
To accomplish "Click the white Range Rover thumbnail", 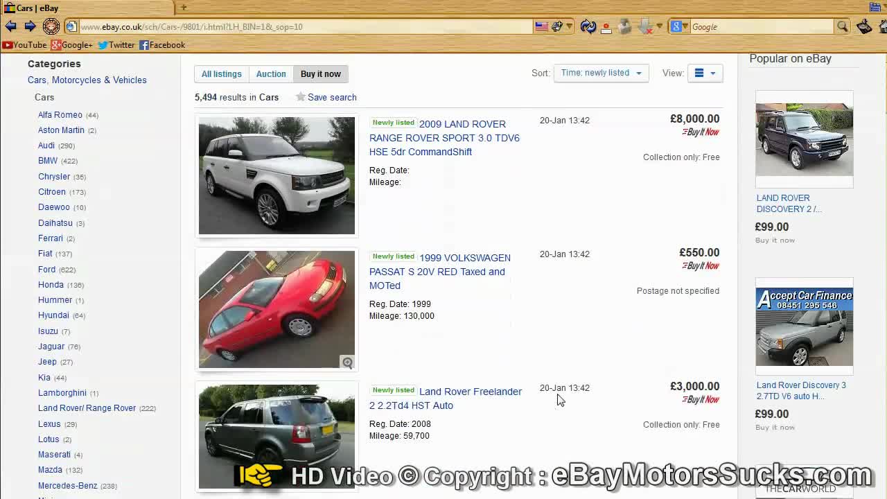I will click(276, 176).
